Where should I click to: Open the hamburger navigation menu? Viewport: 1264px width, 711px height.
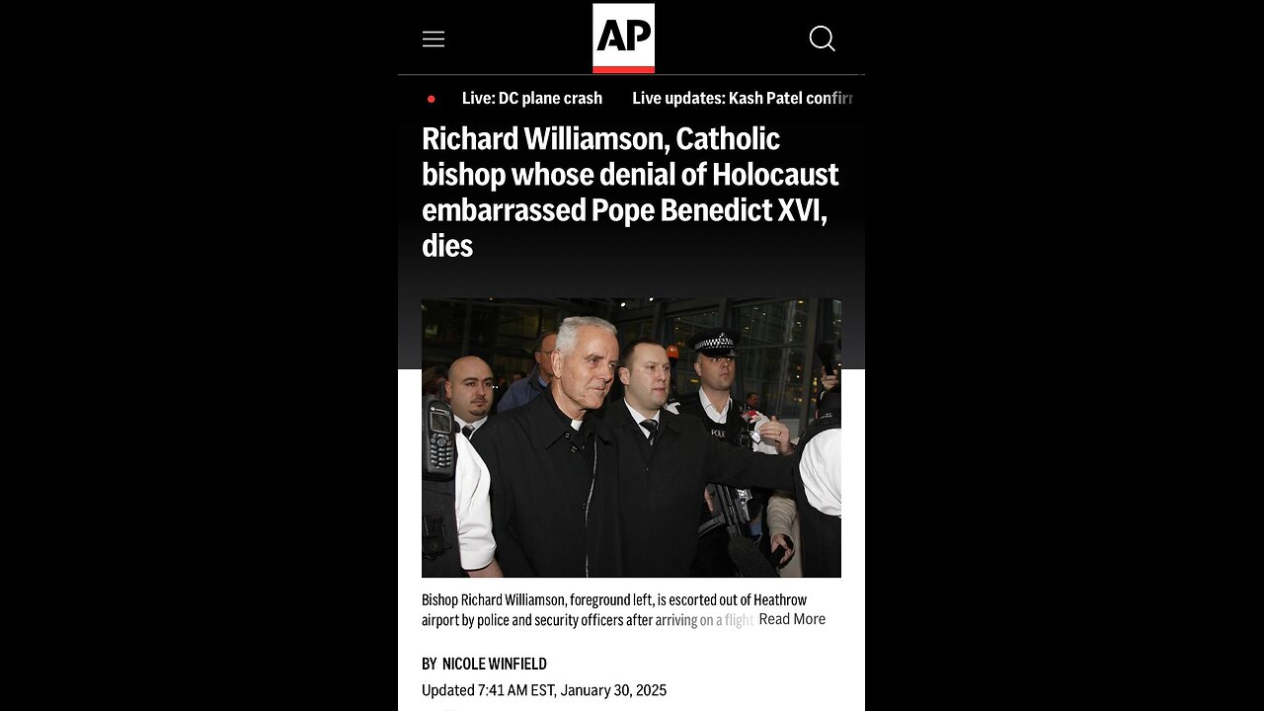434,39
